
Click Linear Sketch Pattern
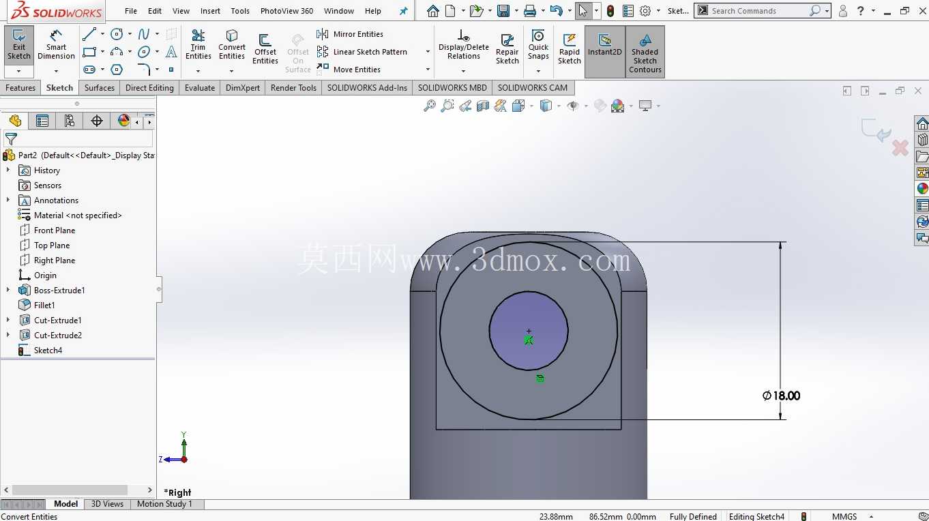[x=362, y=52]
